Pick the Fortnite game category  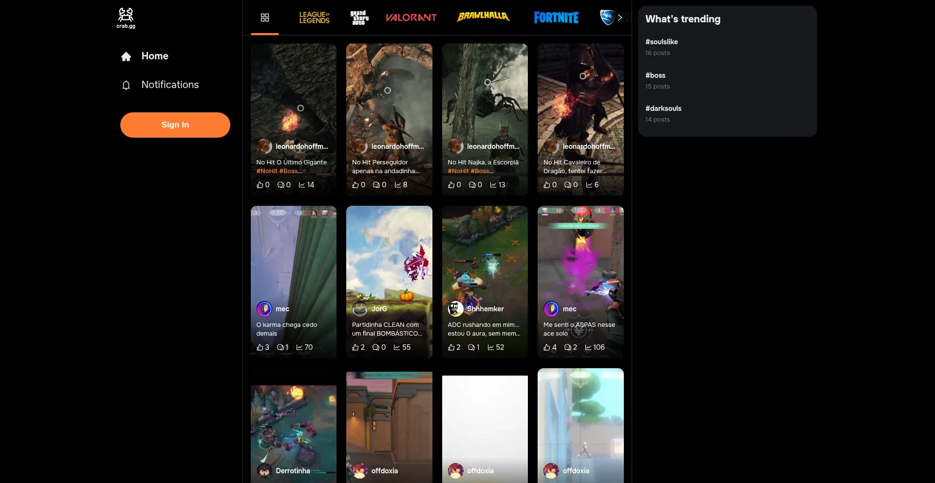[x=556, y=18]
